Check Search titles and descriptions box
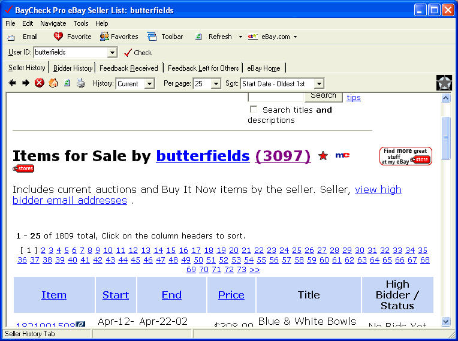This screenshot has width=458, height=341. 254,110
